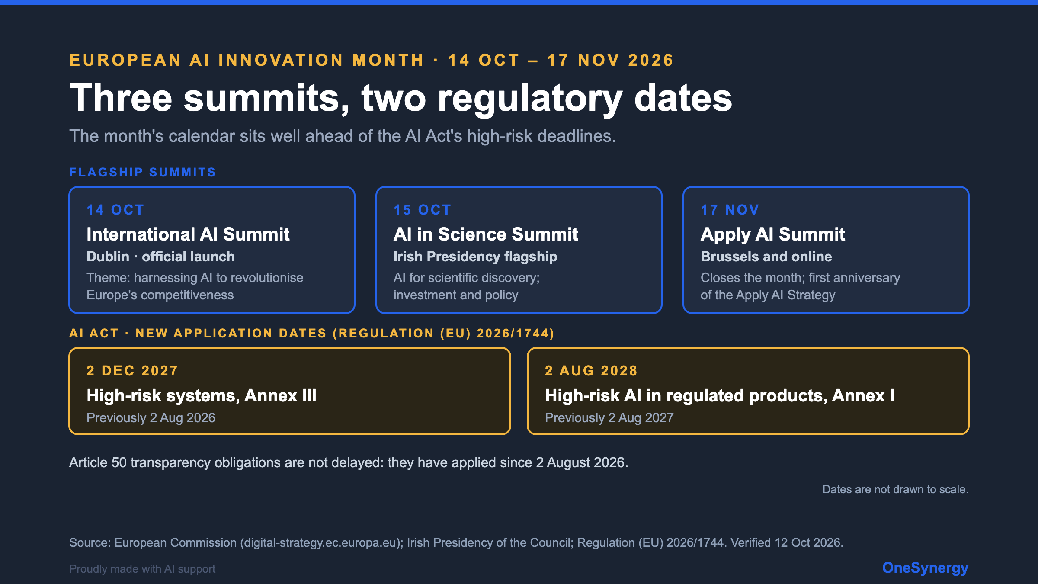Viewport: 1038px width, 584px height.
Task: Click the theme text about Europe's competitiveness
Action: pos(195,286)
